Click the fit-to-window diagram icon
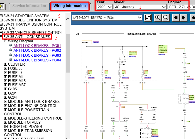 pyautogui.click(x=148, y=18)
